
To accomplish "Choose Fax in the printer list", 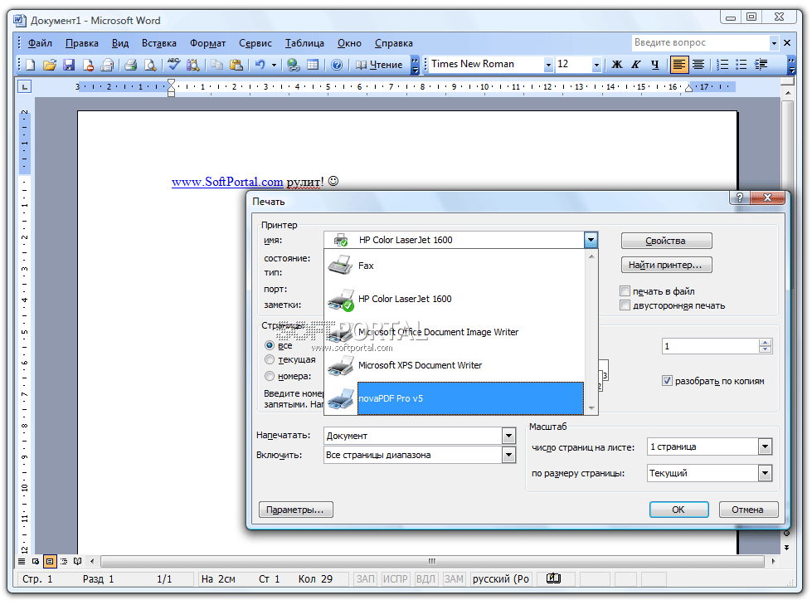I will point(455,266).
